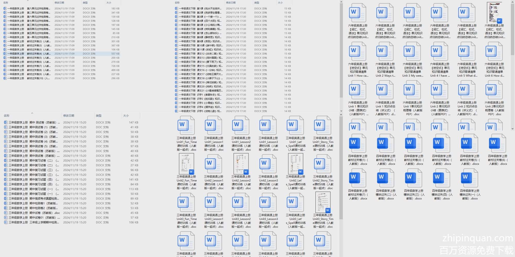Click the Unit2_Let's_Spell 课时训练 page preview thumbnail

pyautogui.click(x=296, y=164)
